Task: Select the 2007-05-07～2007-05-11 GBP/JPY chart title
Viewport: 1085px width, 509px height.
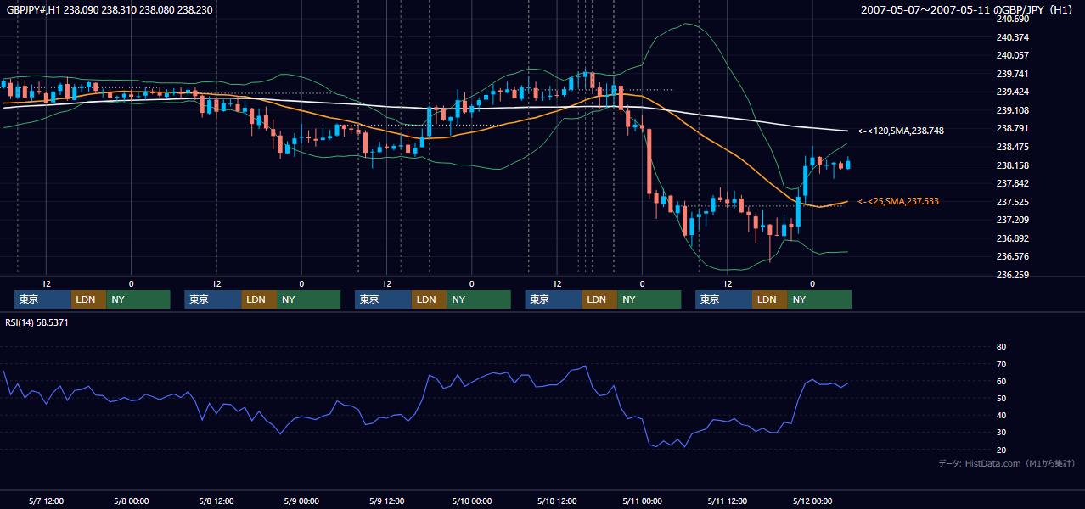Action: [967, 10]
